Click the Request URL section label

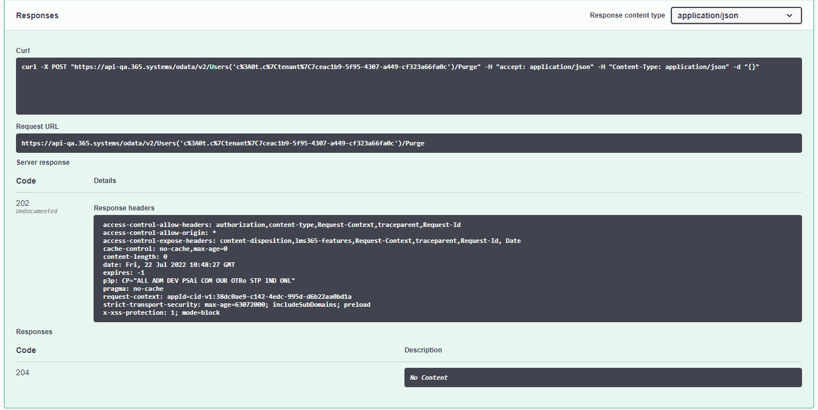coord(37,127)
